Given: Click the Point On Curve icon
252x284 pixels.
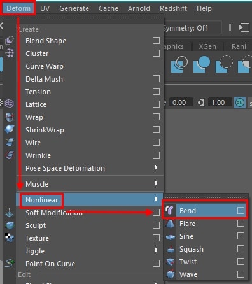Looking at the screenshot, I should tap(10, 263).
